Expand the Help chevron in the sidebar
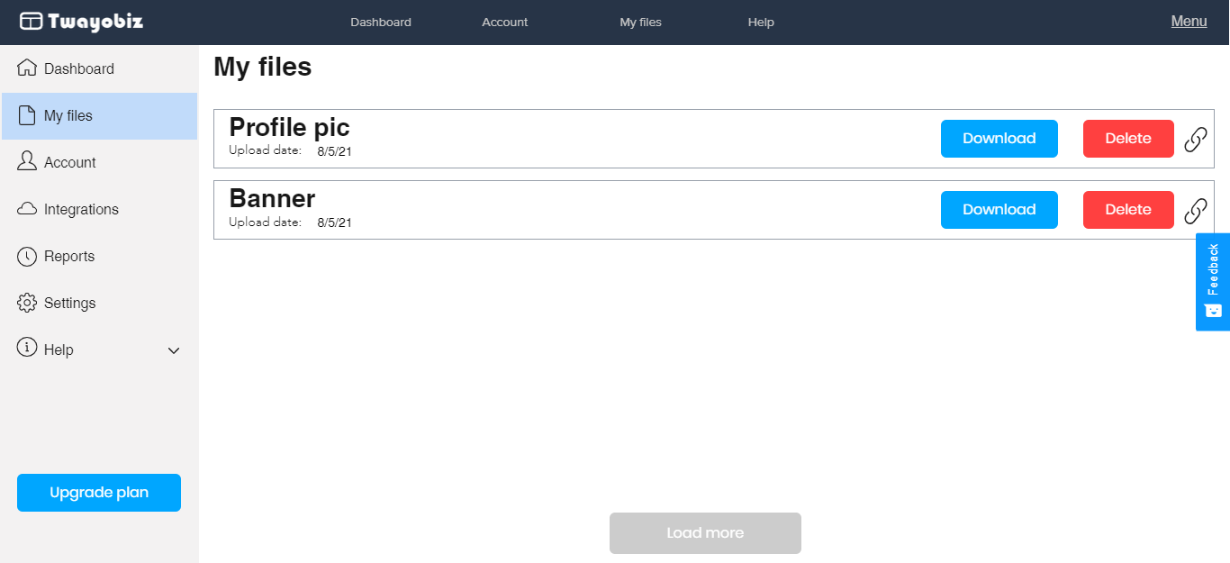Screen dimensions: 1230x563 click(x=175, y=350)
